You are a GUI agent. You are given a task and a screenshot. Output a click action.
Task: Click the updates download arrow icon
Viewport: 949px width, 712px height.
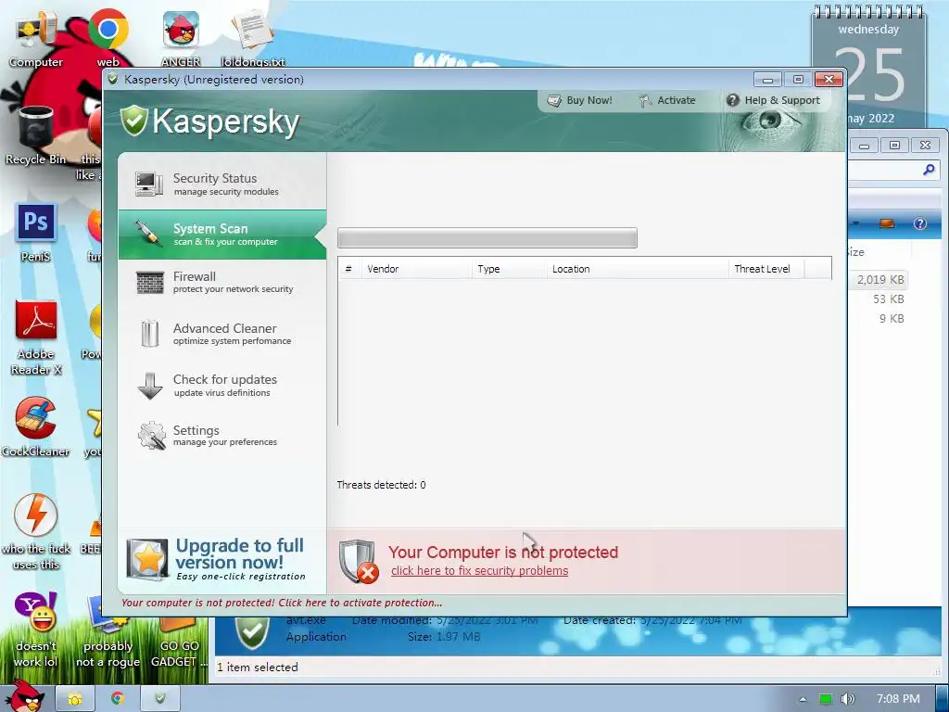click(x=149, y=386)
